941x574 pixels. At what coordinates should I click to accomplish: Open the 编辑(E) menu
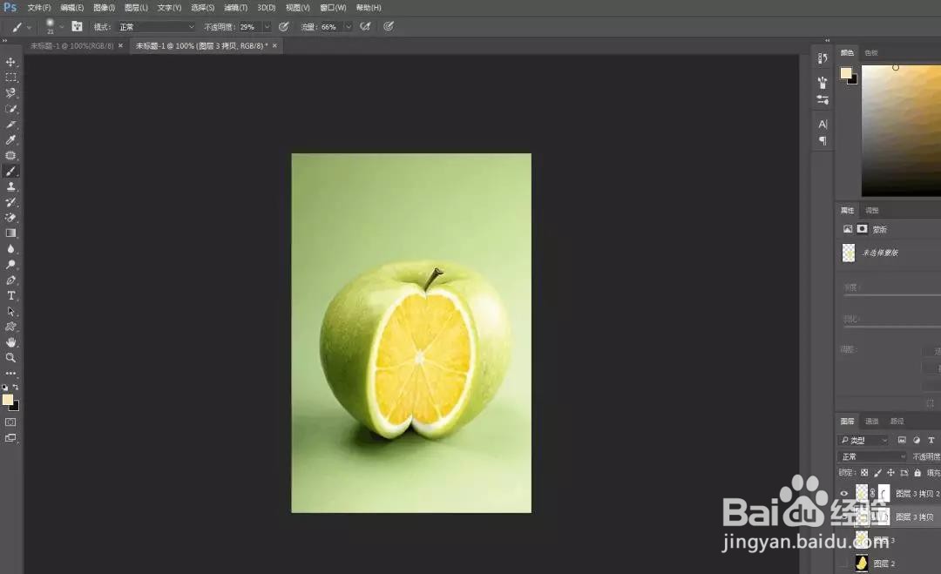(72, 8)
